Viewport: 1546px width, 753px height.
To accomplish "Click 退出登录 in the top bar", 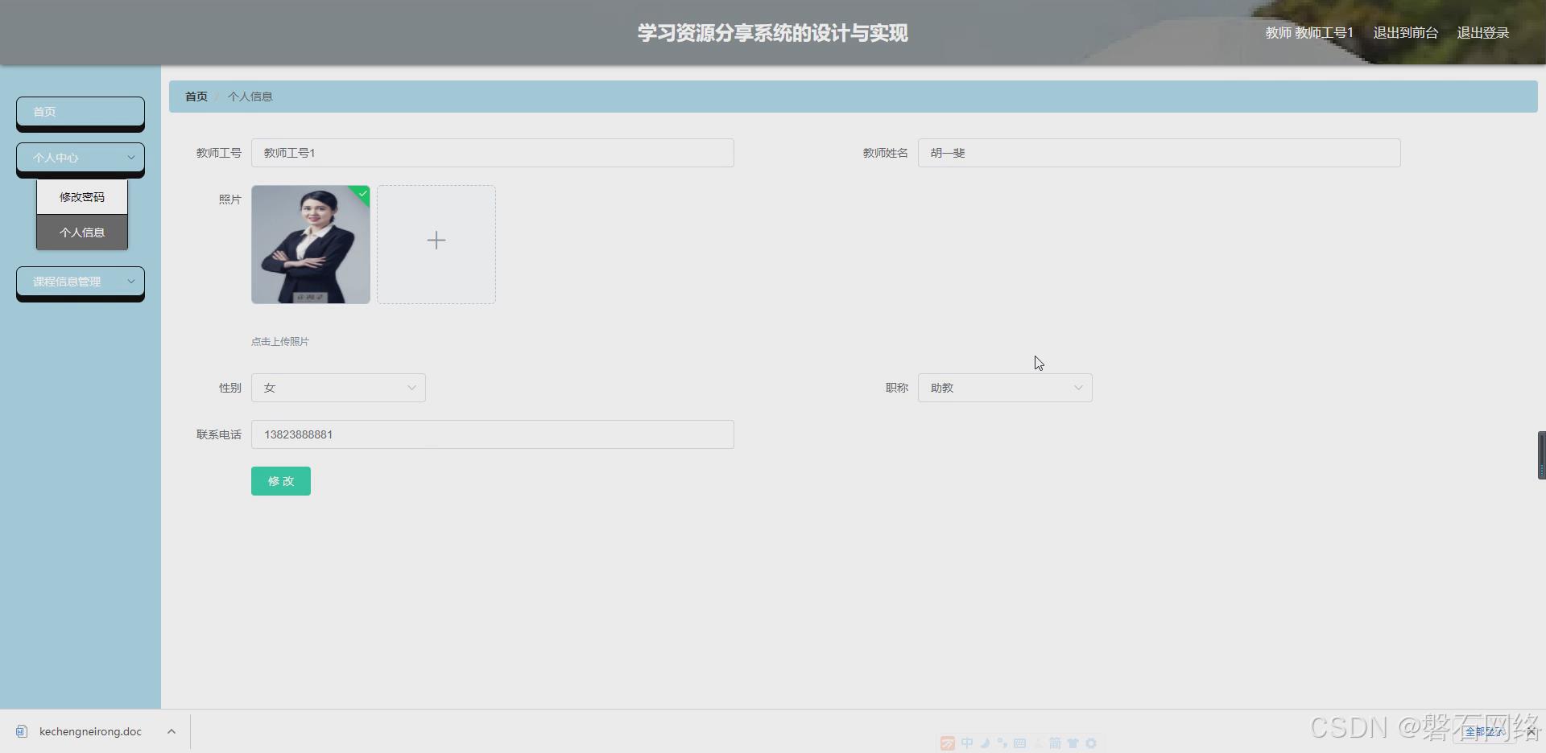I will (x=1484, y=32).
